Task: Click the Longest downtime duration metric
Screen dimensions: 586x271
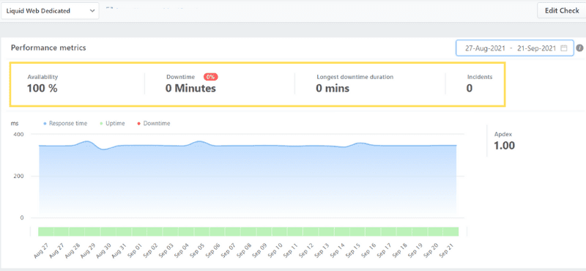Action: pos(355,83)
